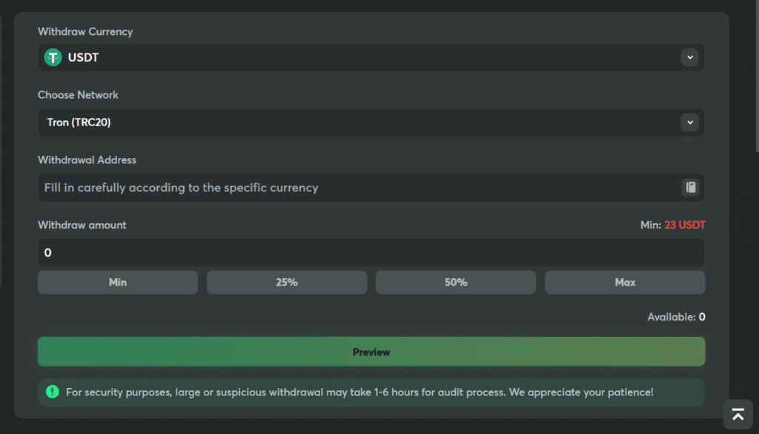Click the Withdraw amount label
The height and width of the screenshot is (434, 759).
pyautogui.click(x=82, y=225)
